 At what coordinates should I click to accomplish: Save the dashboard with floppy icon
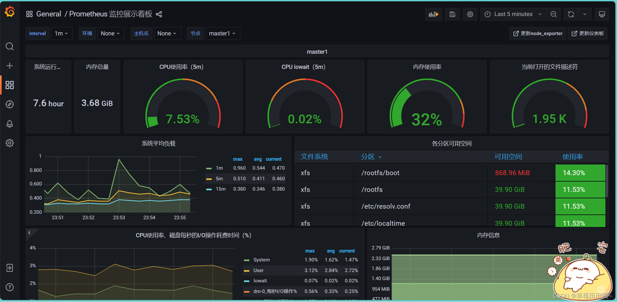point(452,14)
